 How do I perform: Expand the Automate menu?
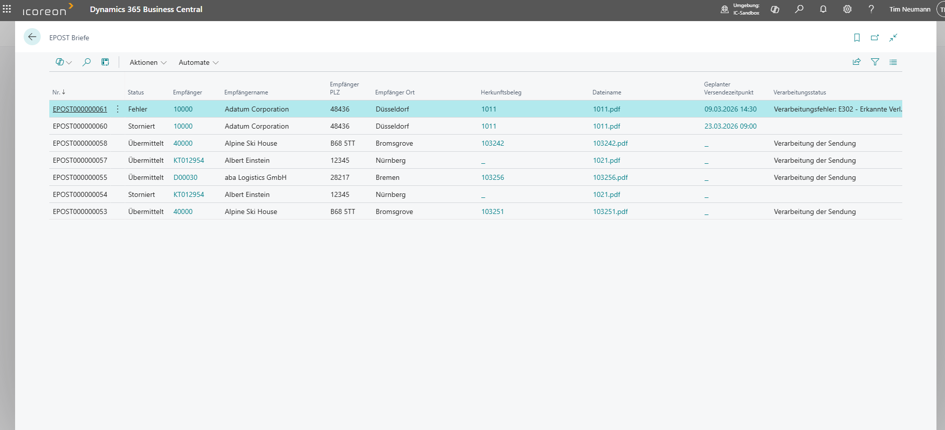point(198,62)
